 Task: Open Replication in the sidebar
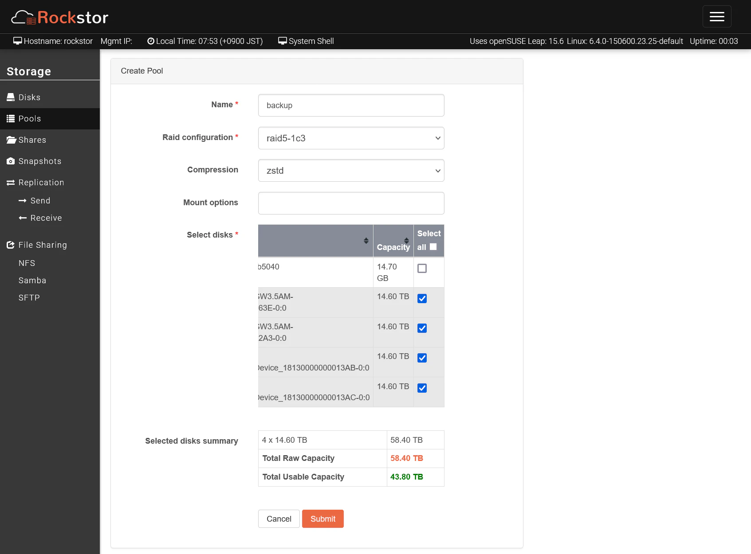point(50,183)
